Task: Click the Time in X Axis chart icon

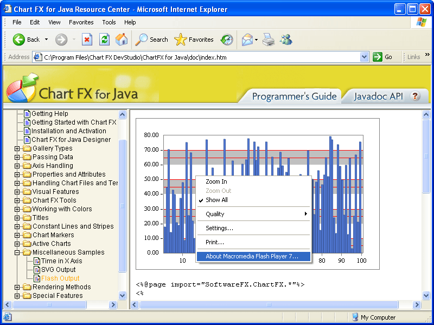Action: click(37, 261)
